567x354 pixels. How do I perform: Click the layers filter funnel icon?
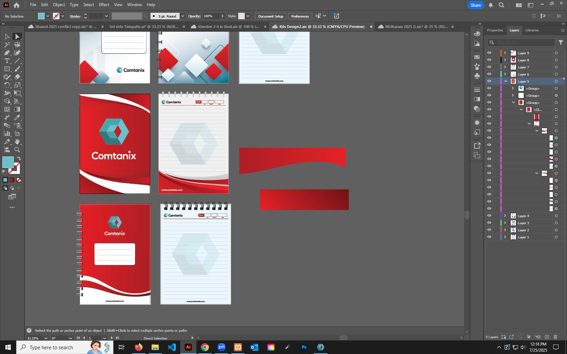click(x=561, y=42)
